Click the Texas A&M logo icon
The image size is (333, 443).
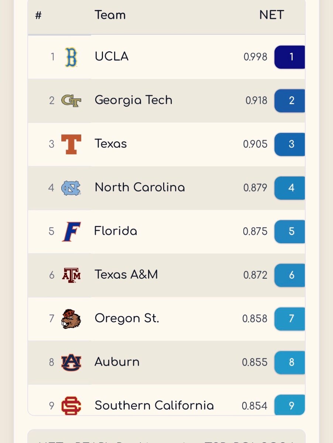click(x=71, y=275)
